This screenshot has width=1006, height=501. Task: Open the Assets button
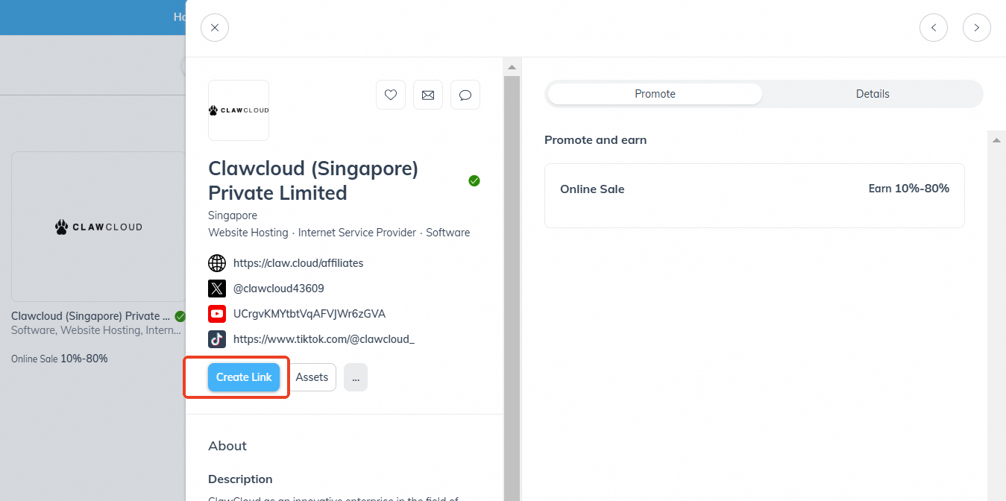pos(312,377)
